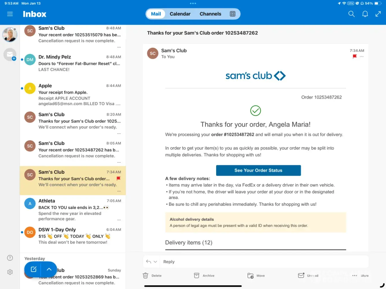Open More actions in bottom toolbar
Screen dimensions: 386x289
[x=360, y=276]
